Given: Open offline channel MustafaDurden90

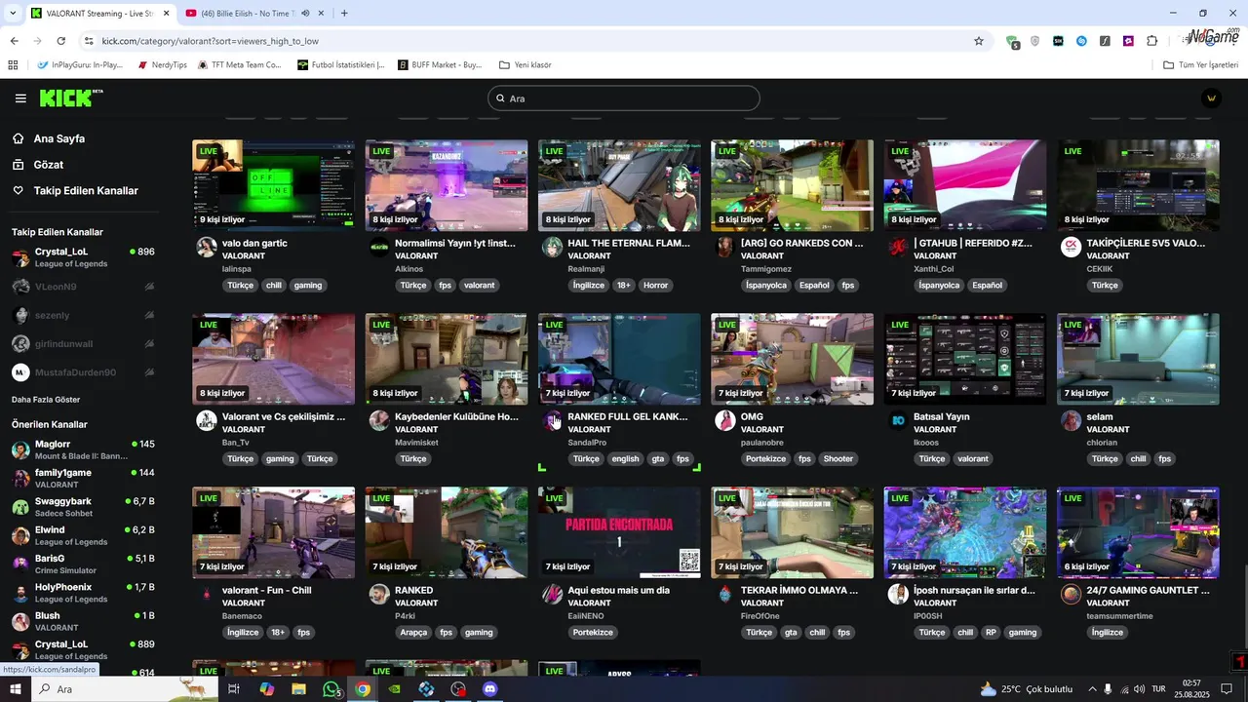Looking at the screenshot, I should [83, 372].
